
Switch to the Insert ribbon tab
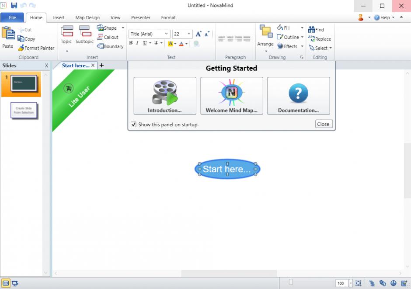click(59, 17)
